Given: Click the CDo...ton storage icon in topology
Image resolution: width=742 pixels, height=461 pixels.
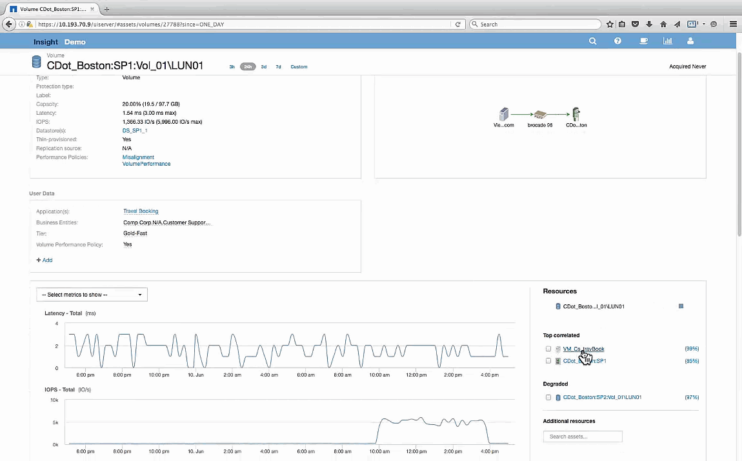Looking at the screenshot, I should pos(576,114).
